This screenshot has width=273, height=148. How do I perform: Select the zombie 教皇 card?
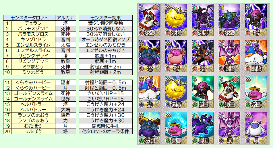tap(203, 92)
